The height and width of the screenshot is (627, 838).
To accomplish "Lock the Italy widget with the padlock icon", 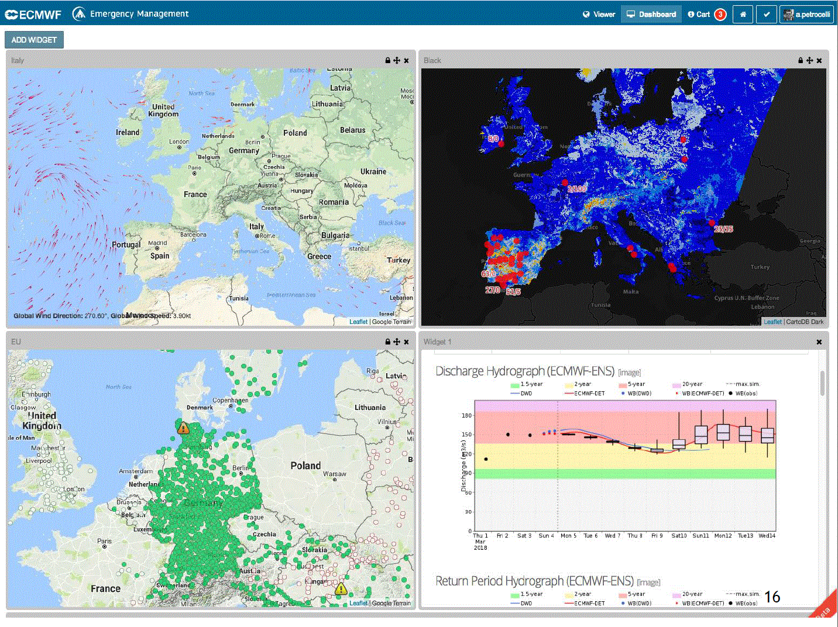I will point(387,60).
